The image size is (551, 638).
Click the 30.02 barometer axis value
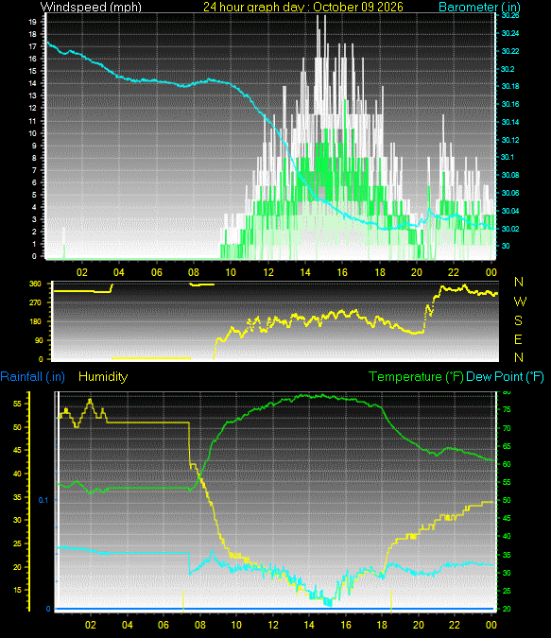[510, 229]
